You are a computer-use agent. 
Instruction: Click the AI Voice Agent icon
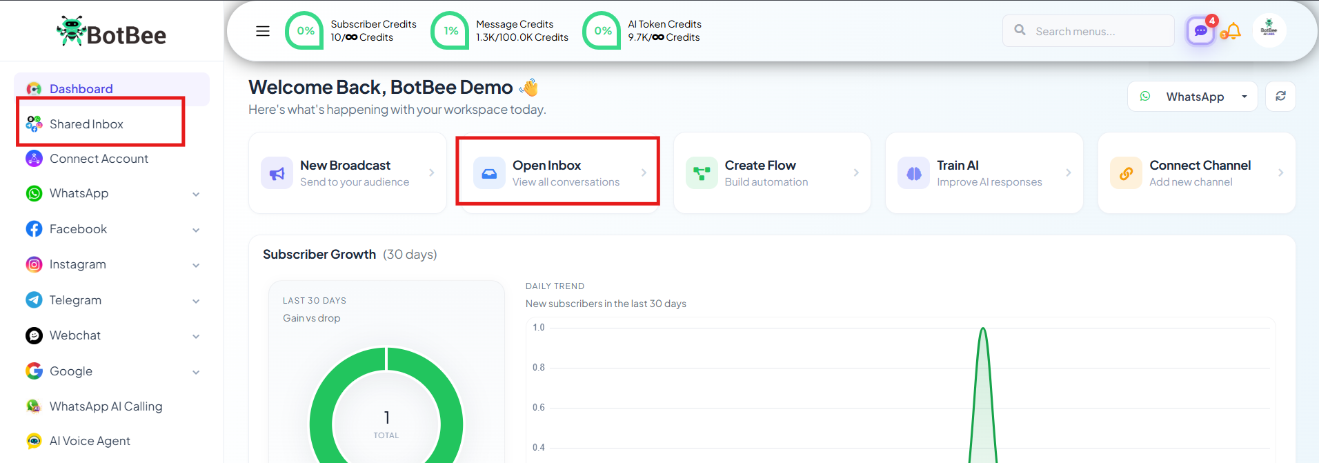tap(34, 441)
